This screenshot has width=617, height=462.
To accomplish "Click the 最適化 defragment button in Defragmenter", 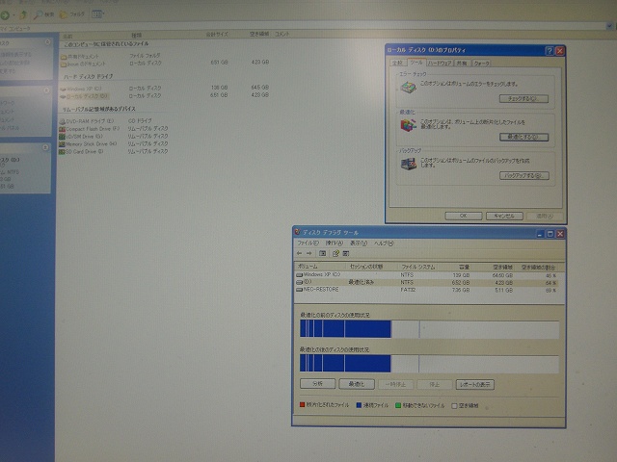I will point(357,384).
